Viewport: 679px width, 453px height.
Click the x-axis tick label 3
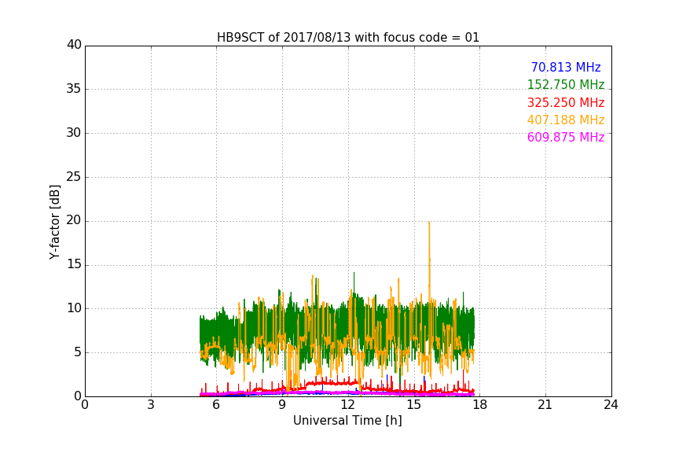coord(151,405)
